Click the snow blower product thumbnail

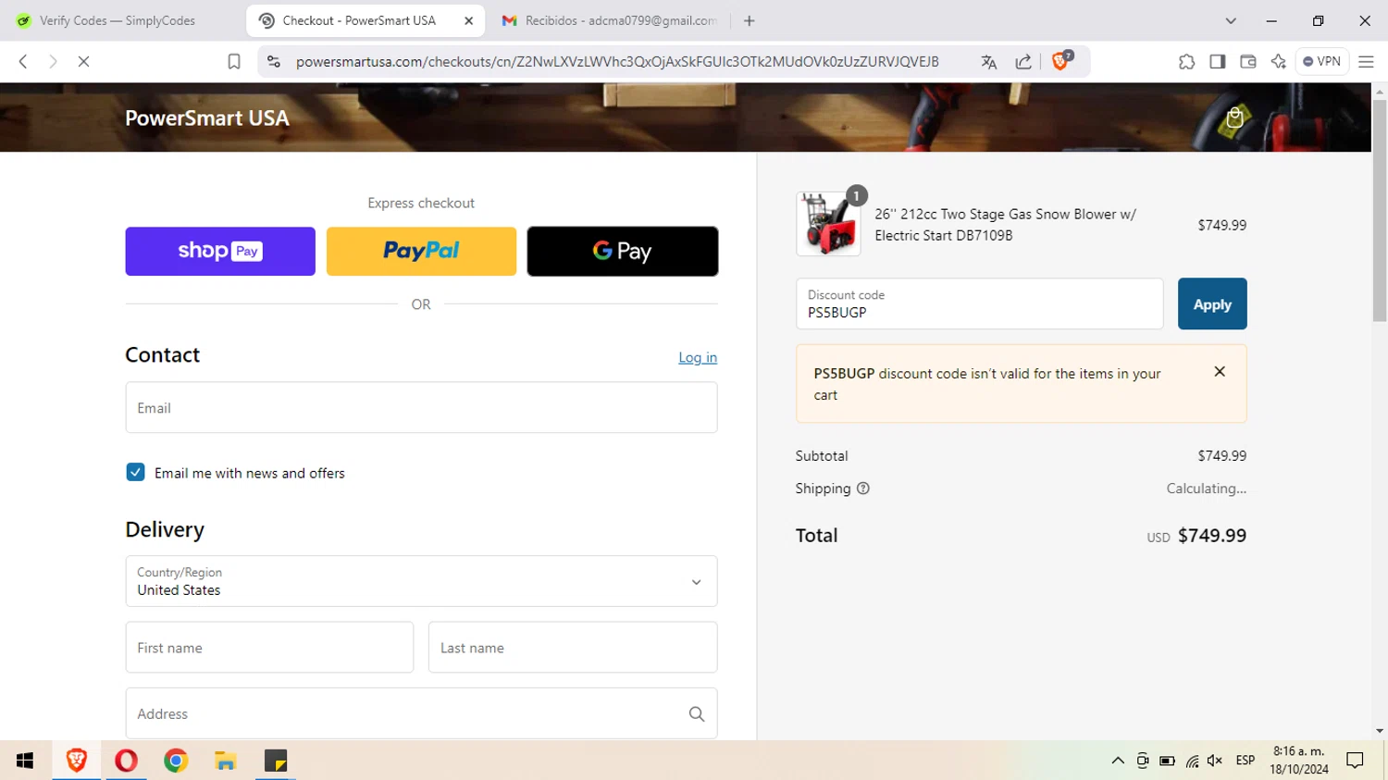(x=828, y=224)
